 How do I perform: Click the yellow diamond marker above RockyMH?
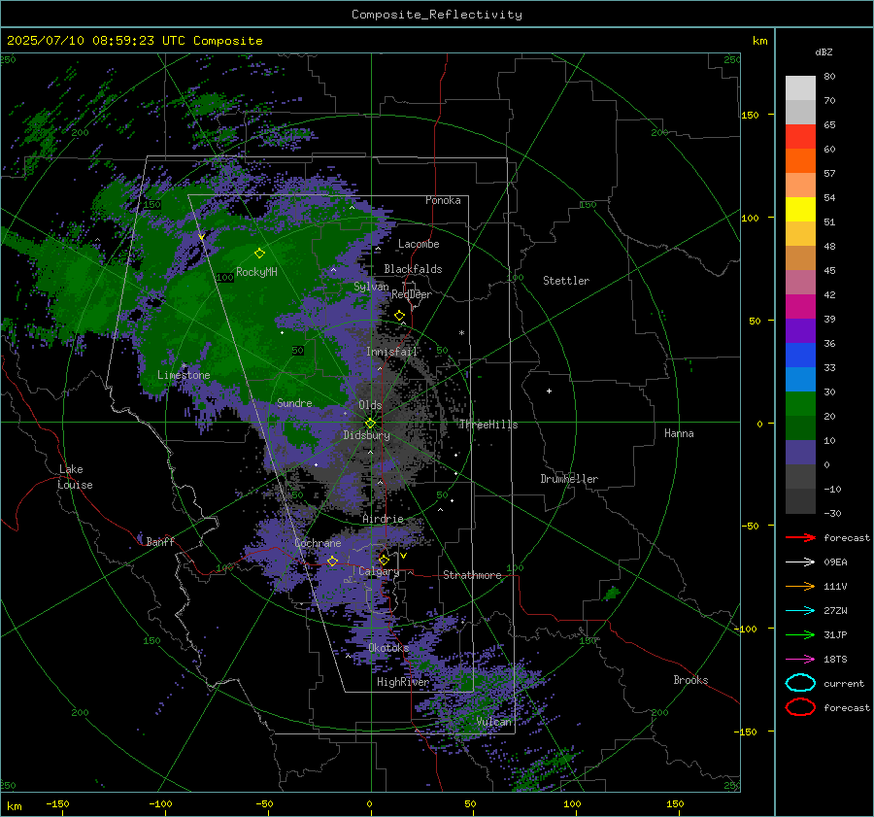pyautogui.click(x=259, y=254)
